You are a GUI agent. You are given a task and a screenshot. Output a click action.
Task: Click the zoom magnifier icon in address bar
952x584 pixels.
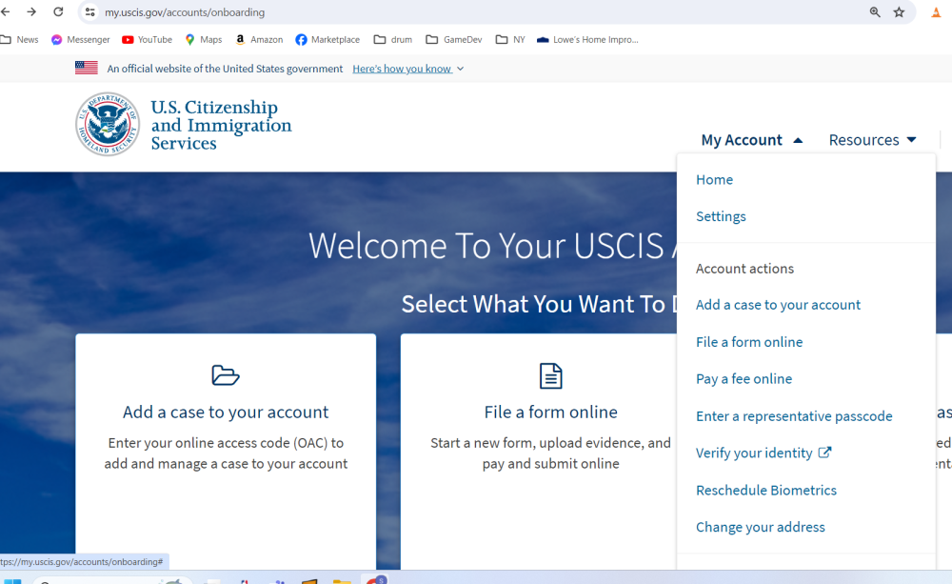coord(874,12)
